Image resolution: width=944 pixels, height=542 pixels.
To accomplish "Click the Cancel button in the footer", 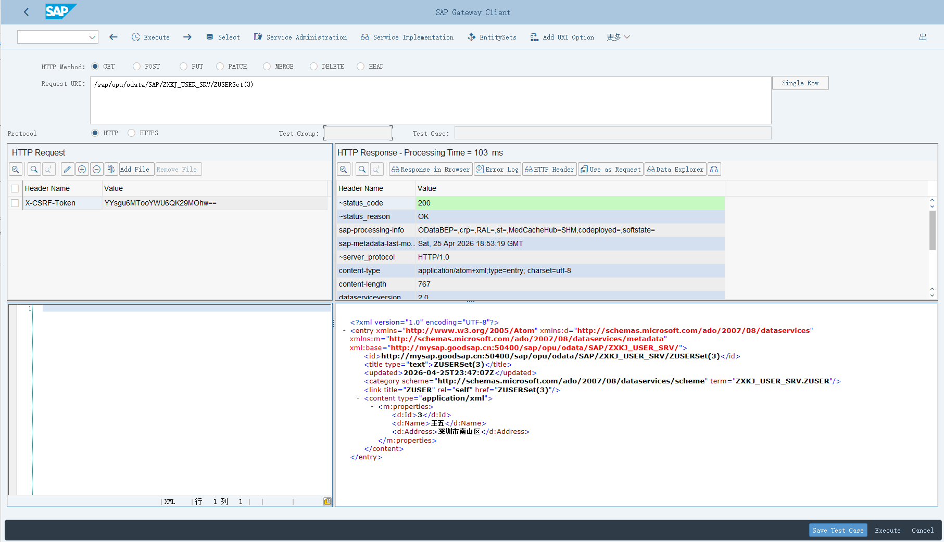I will click(x=922, y=530).
